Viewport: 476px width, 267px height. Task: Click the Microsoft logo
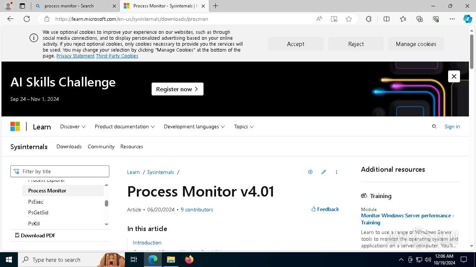click(15, 126)
